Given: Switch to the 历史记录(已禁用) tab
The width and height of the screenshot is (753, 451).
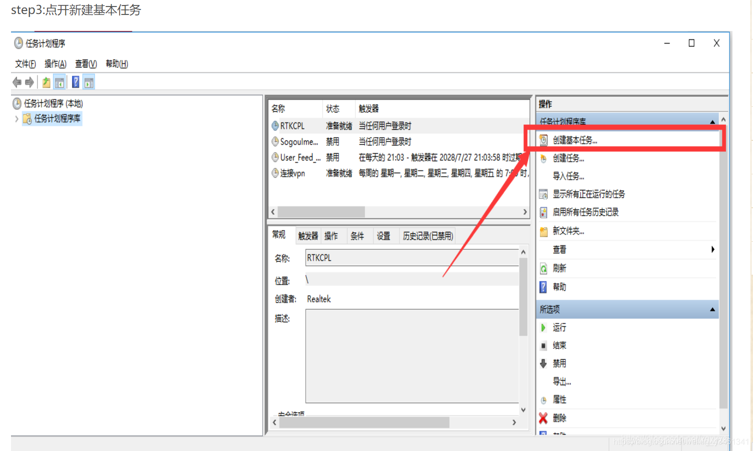Looking at the screenshot, I should click(428, 236).
